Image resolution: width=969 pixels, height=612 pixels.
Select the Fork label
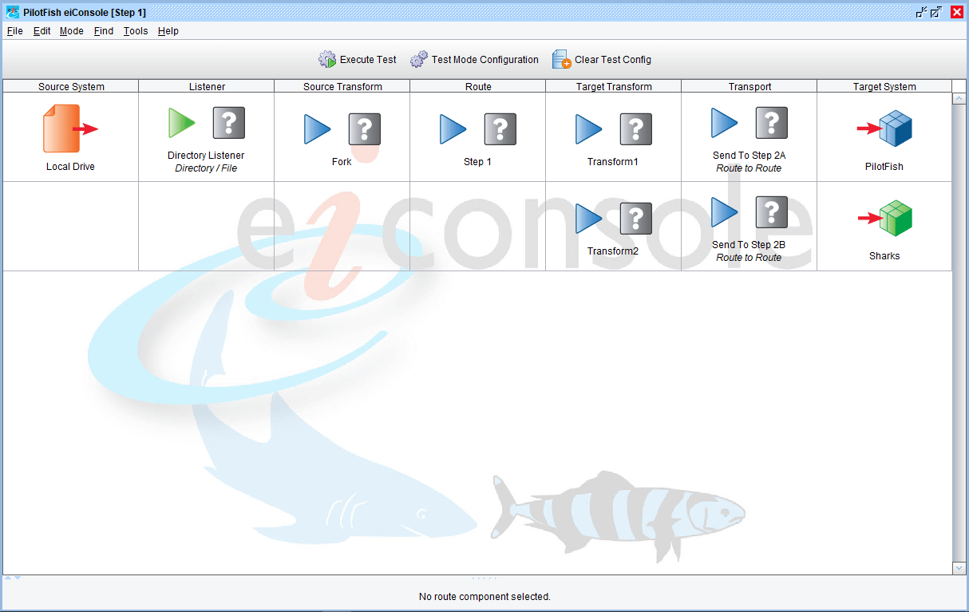tap(342, 162)
